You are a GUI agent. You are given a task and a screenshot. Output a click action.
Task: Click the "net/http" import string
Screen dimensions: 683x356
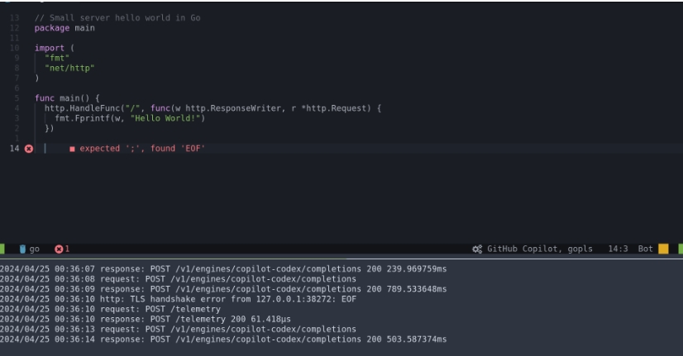click(69, 68)
